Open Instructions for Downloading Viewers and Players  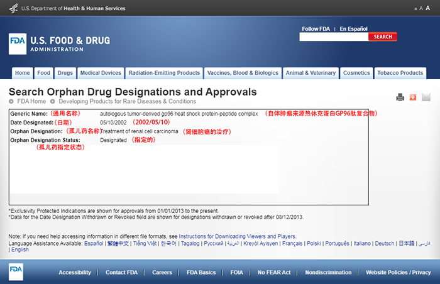[x=238, y=236]
